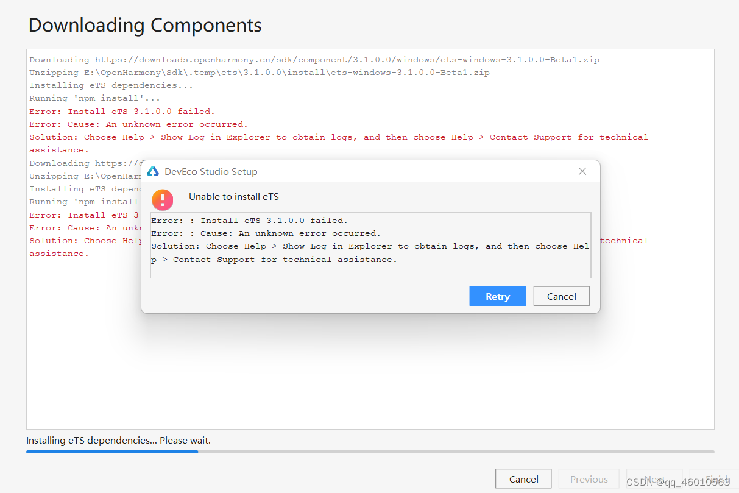Click the red error exclamation icon
This screenshot has width=739, height=493.
pos(163,199)
